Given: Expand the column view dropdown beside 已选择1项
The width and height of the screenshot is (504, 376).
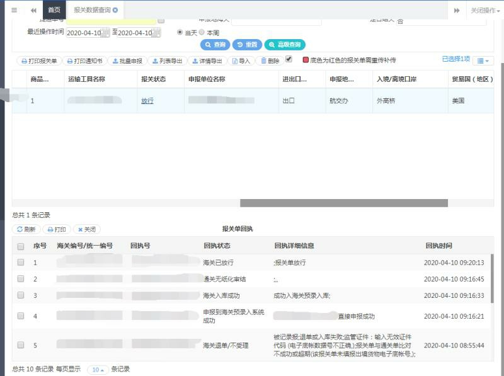Looking at the screenshot, I should pyautogui.click(x=482, y=60).
